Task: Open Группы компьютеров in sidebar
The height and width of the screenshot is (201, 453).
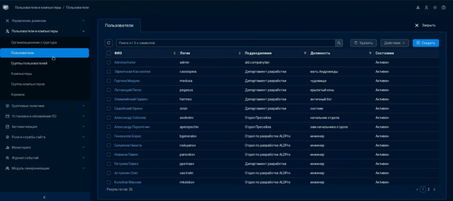Action: [x=28, y=84]
